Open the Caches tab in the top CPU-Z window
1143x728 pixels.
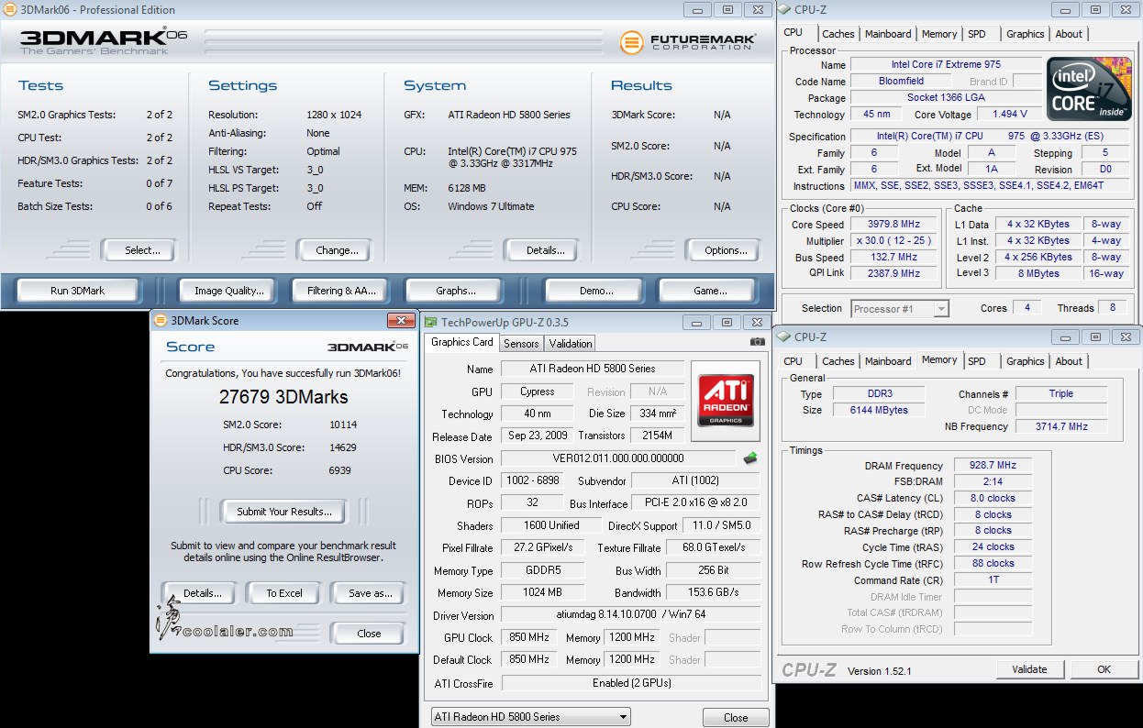point(838,34)
